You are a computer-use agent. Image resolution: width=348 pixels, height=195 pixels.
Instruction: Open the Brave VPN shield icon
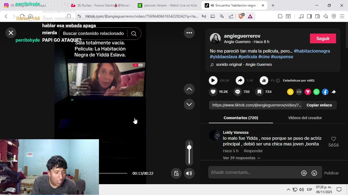pos(334,16)
